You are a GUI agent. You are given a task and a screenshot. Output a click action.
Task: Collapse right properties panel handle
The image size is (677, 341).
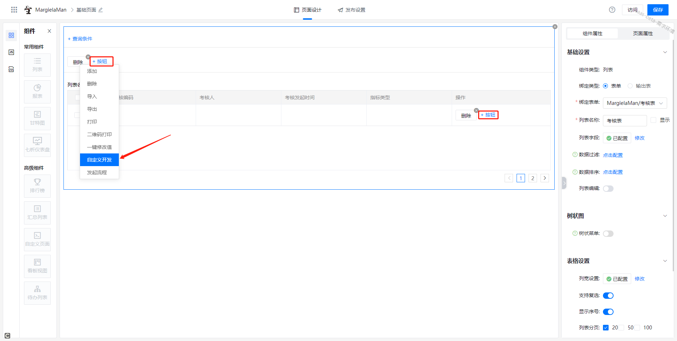point(564,183)
